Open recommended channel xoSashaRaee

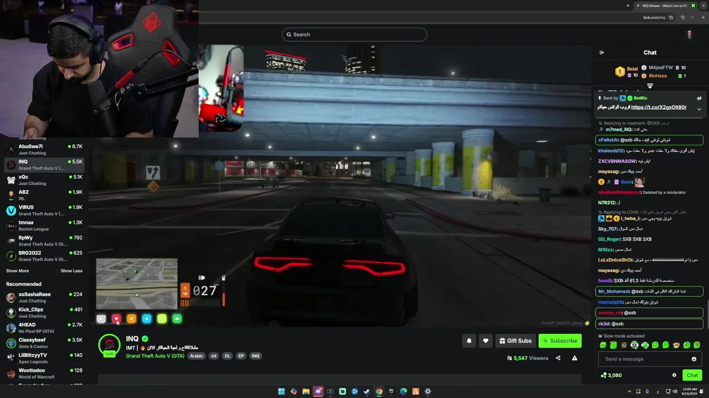[x=44, y=297]
